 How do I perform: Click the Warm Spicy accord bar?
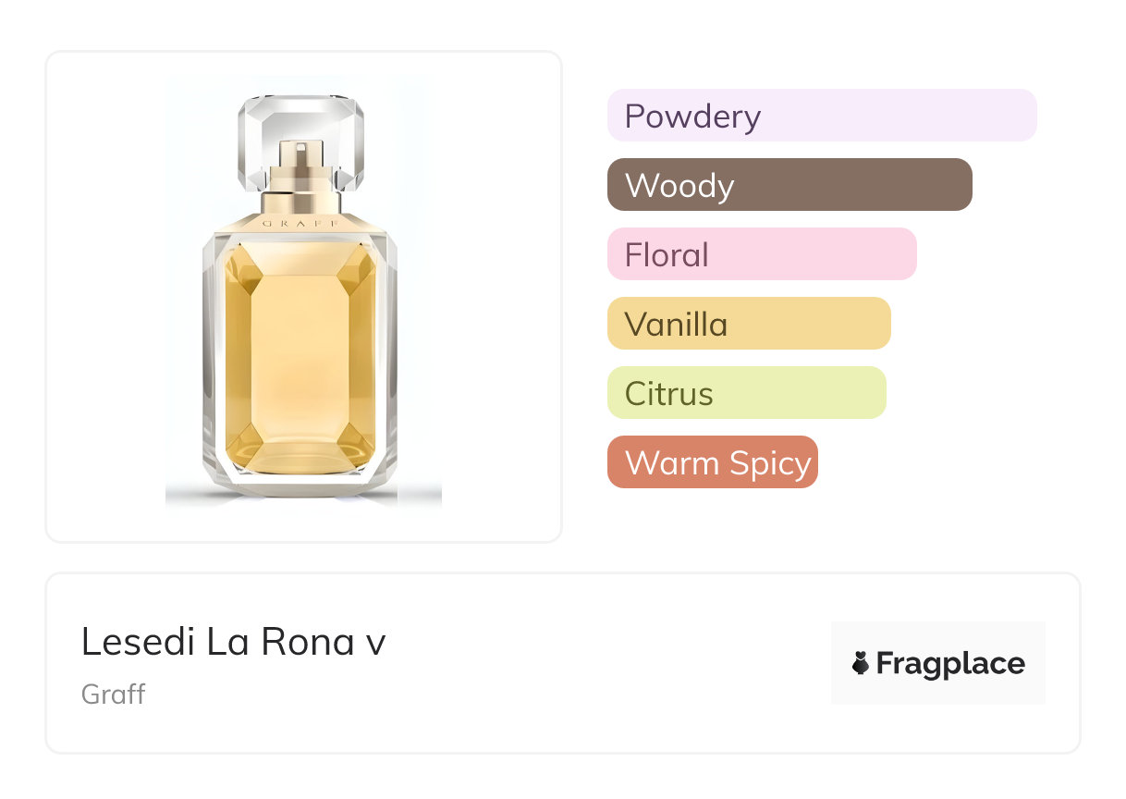pos(713,462)
